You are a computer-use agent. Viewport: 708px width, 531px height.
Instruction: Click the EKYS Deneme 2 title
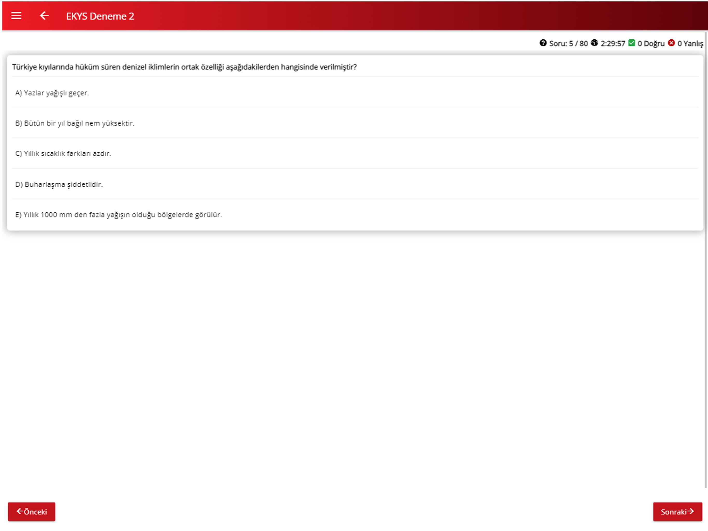100,16
